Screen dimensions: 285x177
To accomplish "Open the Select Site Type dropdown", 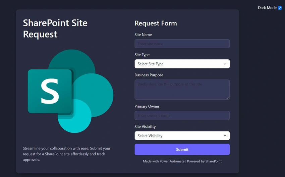I will (x=182, y=64).
